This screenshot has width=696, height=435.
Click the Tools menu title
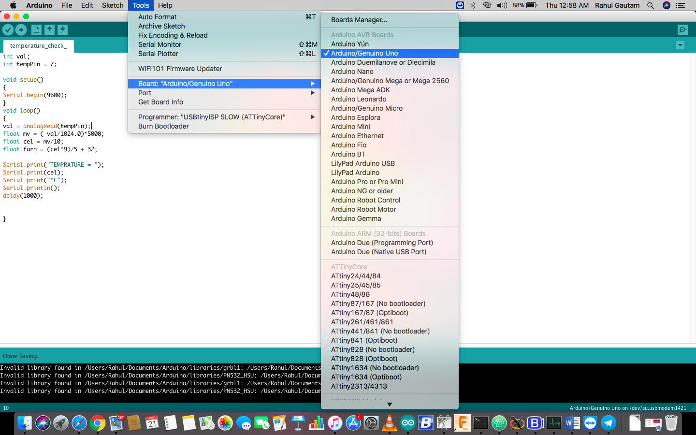141,5
